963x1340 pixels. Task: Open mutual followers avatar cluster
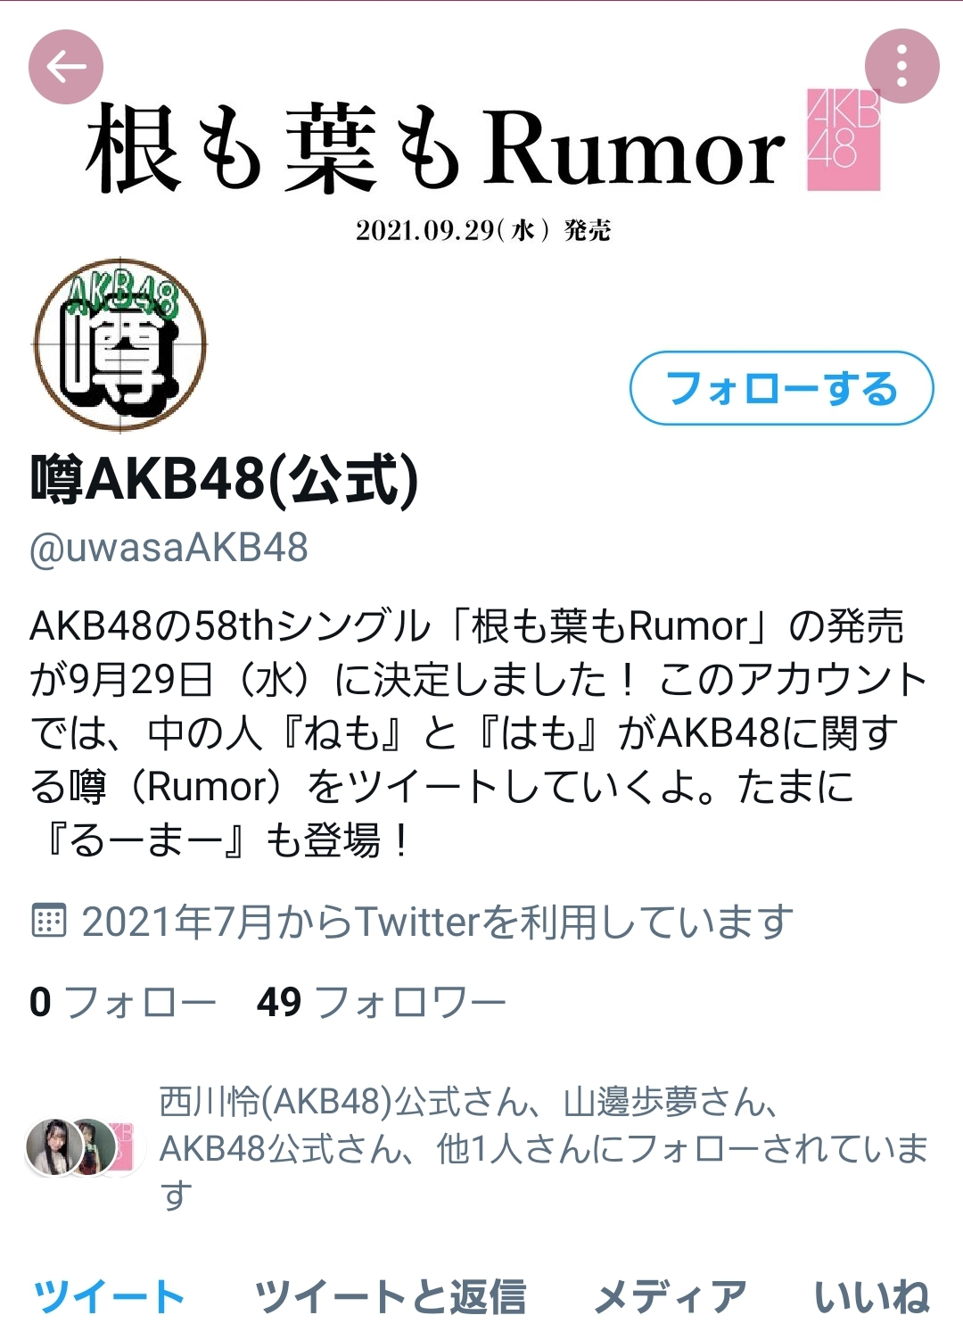[80, 1146]
